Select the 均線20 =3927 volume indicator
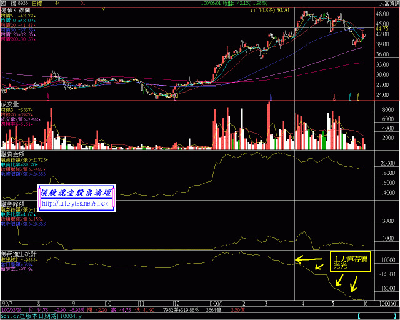 (17, 114)
